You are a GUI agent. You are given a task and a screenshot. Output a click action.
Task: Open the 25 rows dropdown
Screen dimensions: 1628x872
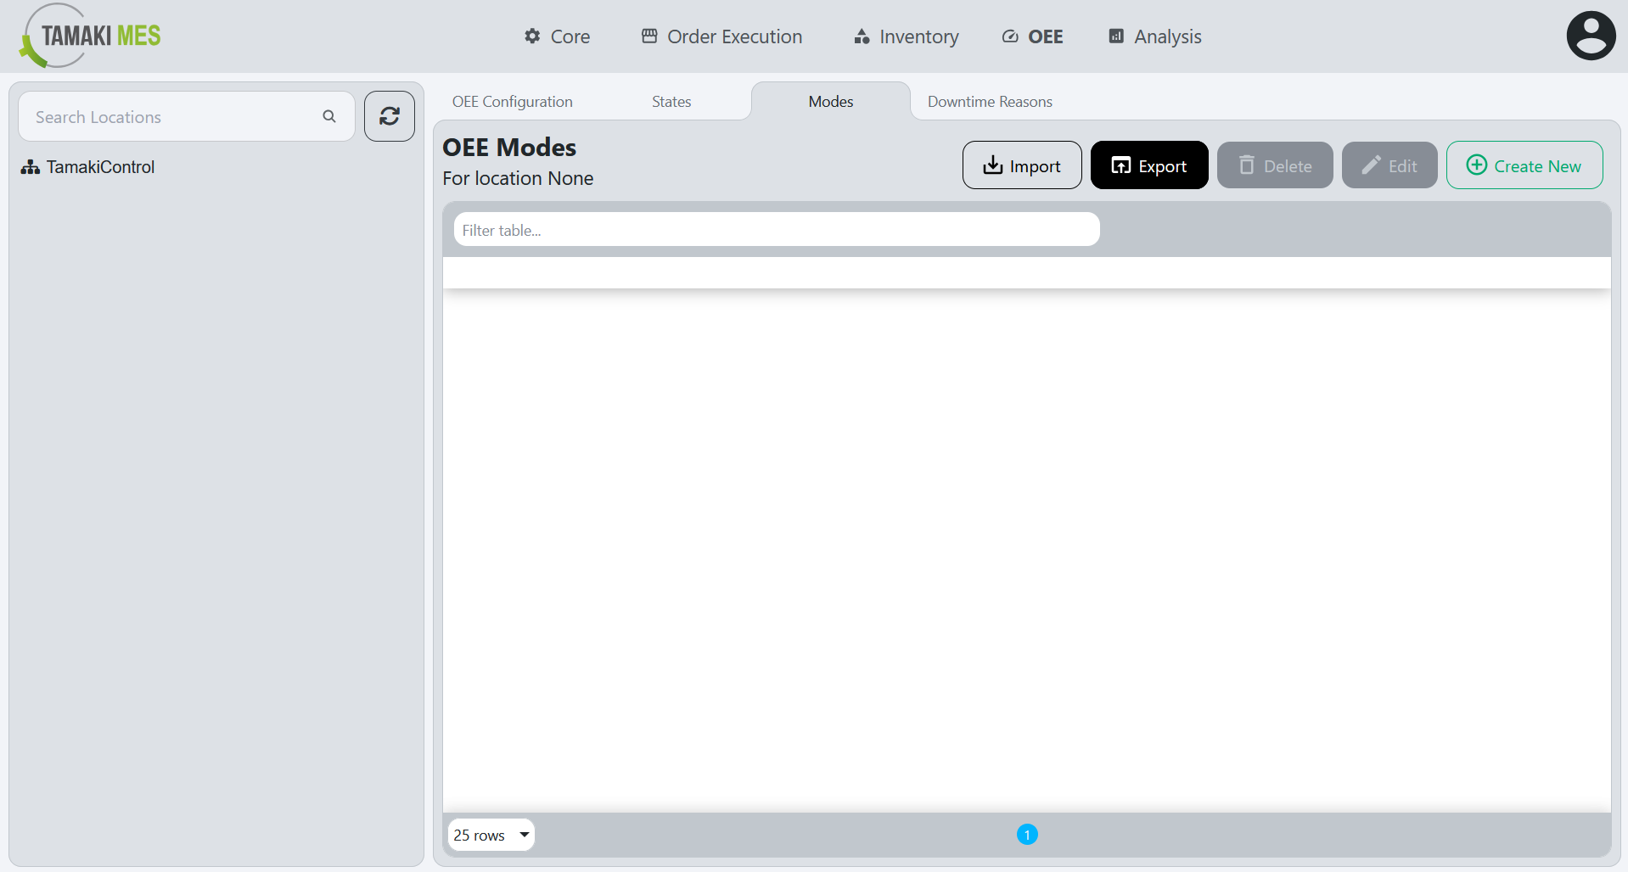point(491,835)
